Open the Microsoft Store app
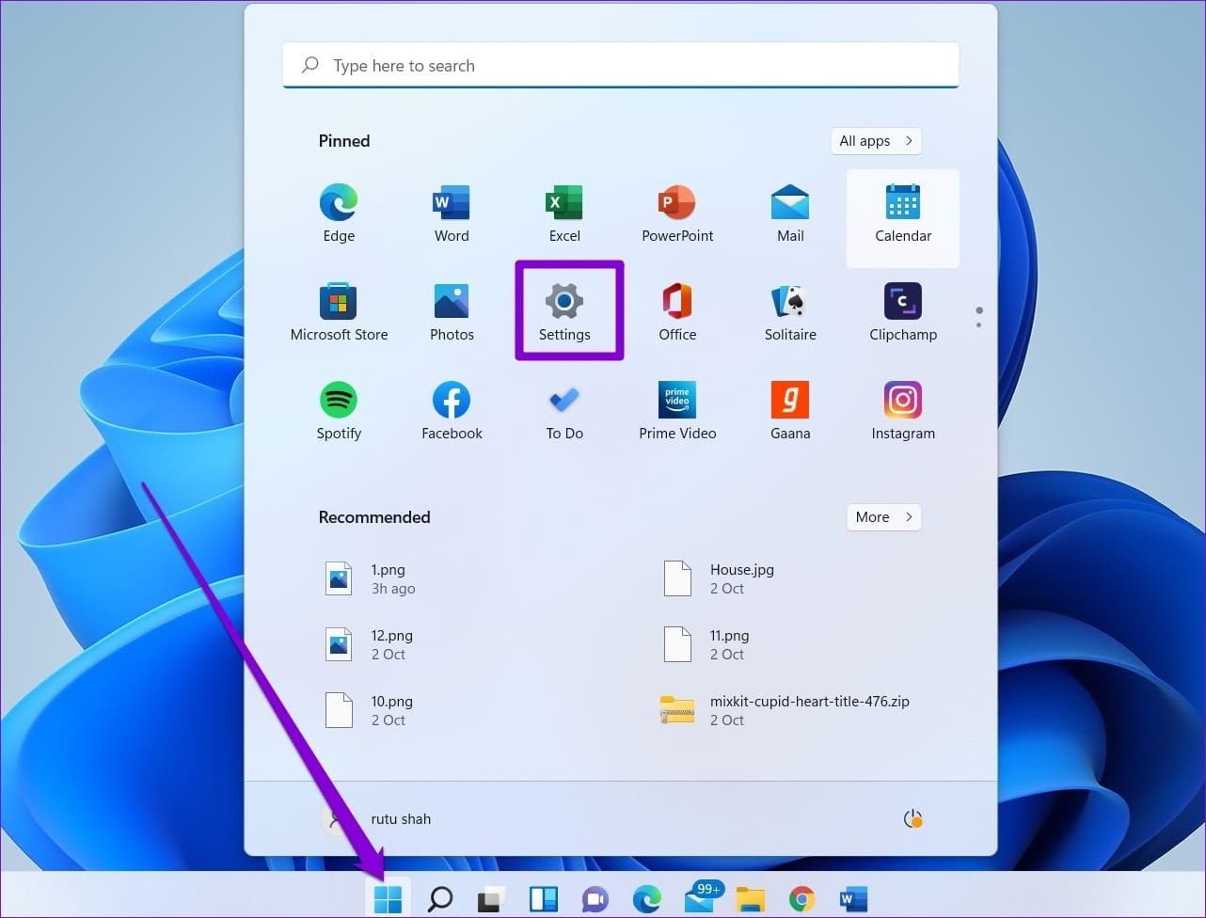The height and width of the screenshot is (918, 1206). [339, 311]
